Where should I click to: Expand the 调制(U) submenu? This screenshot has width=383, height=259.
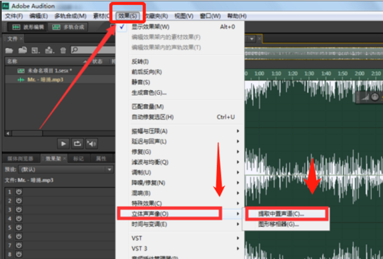click(180, 172)
